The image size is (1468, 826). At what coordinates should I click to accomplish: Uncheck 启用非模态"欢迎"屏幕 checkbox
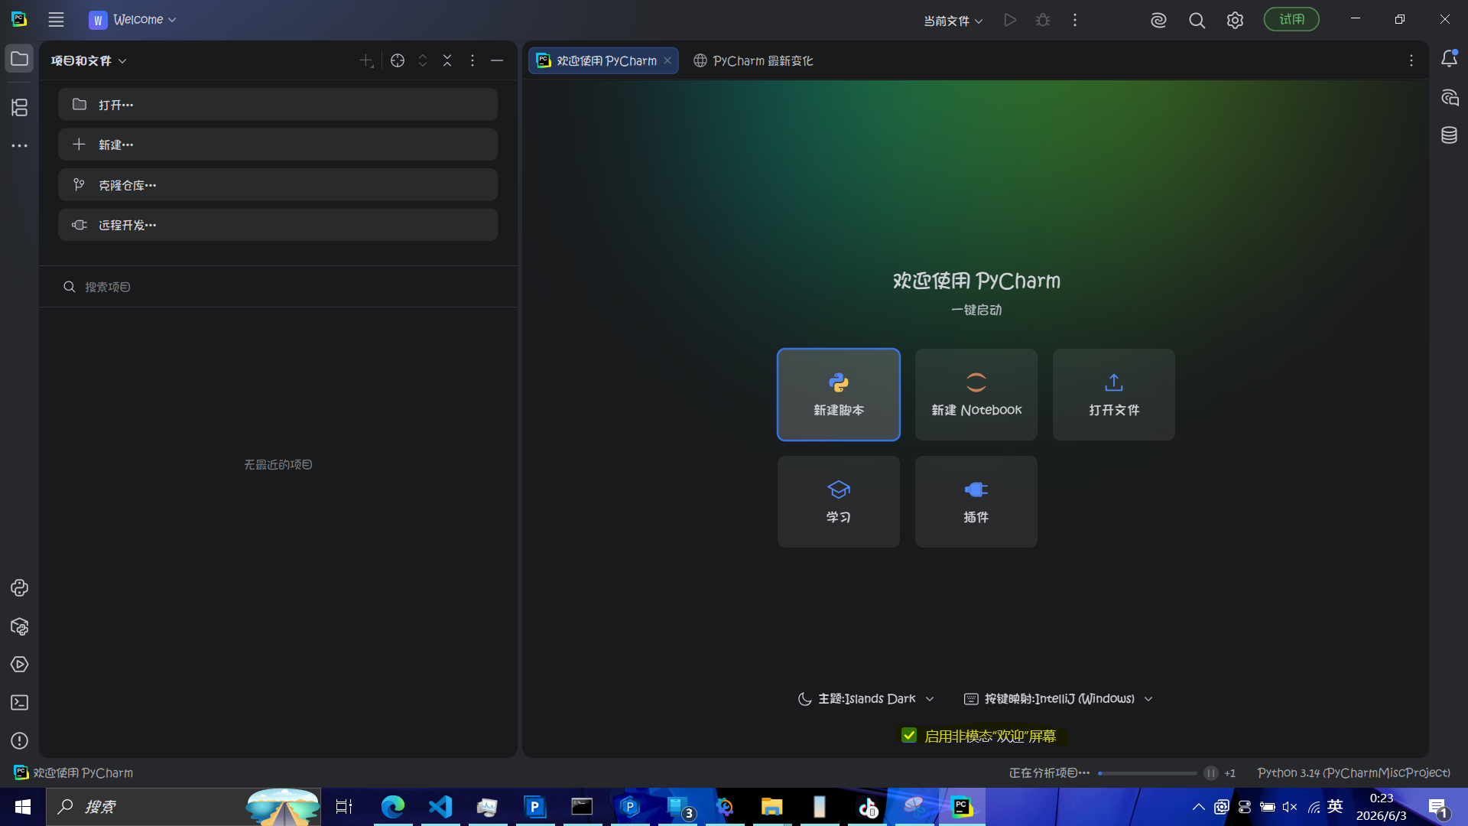(909, 736)
